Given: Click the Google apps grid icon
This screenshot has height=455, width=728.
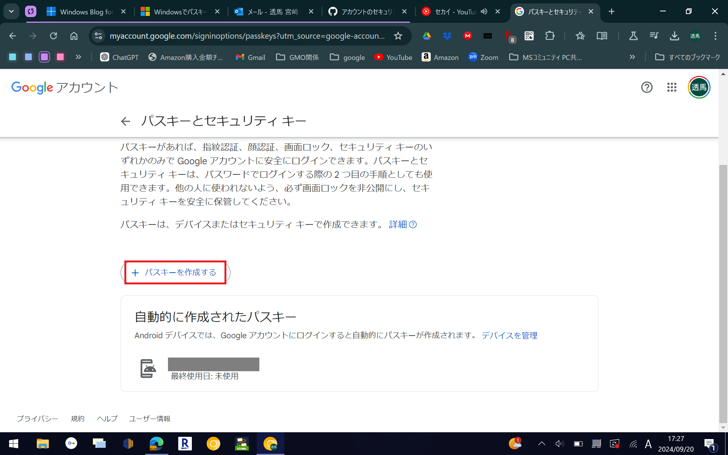Looking at the screenshot, I should [672, 88].
